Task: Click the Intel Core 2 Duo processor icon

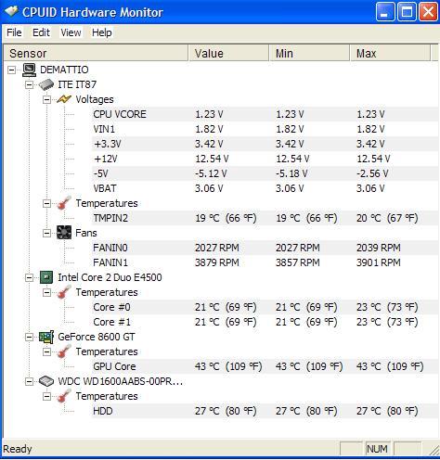Action: pyautogui.click(x=46, y=277)
